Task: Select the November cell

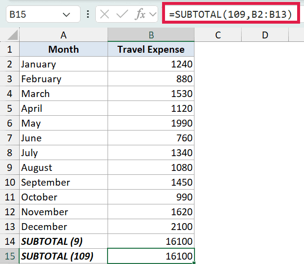Action: click(x=63, y=212)
